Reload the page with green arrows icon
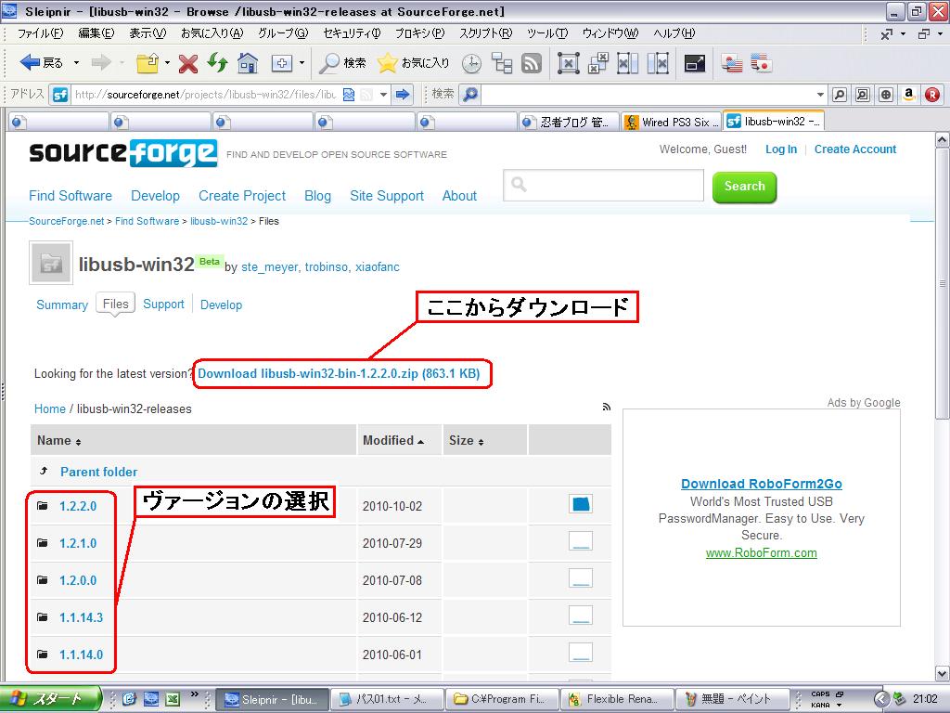The width and height of the screenshot is (950, 713). [x=217, y=62]
